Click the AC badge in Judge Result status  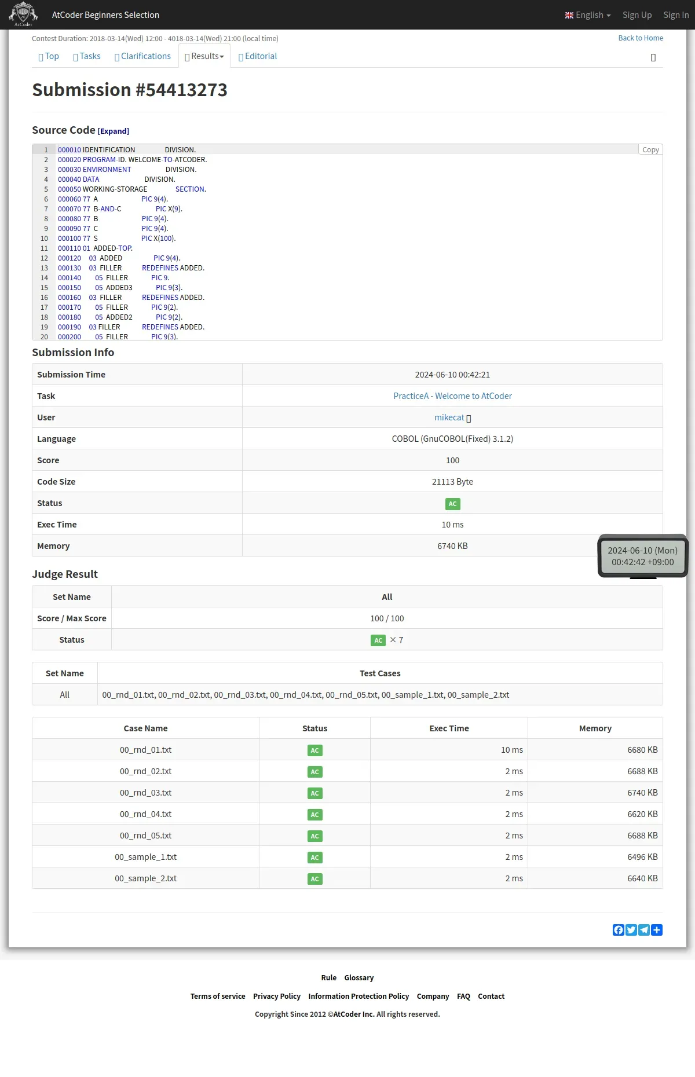pos(378,640)
